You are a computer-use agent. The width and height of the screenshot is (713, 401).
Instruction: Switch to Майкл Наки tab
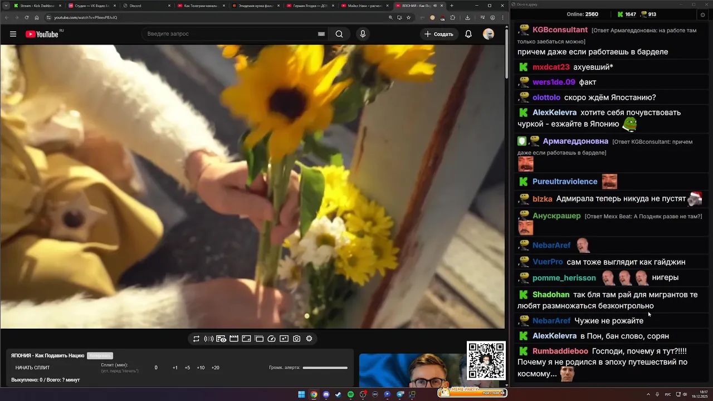click(364, 6)
